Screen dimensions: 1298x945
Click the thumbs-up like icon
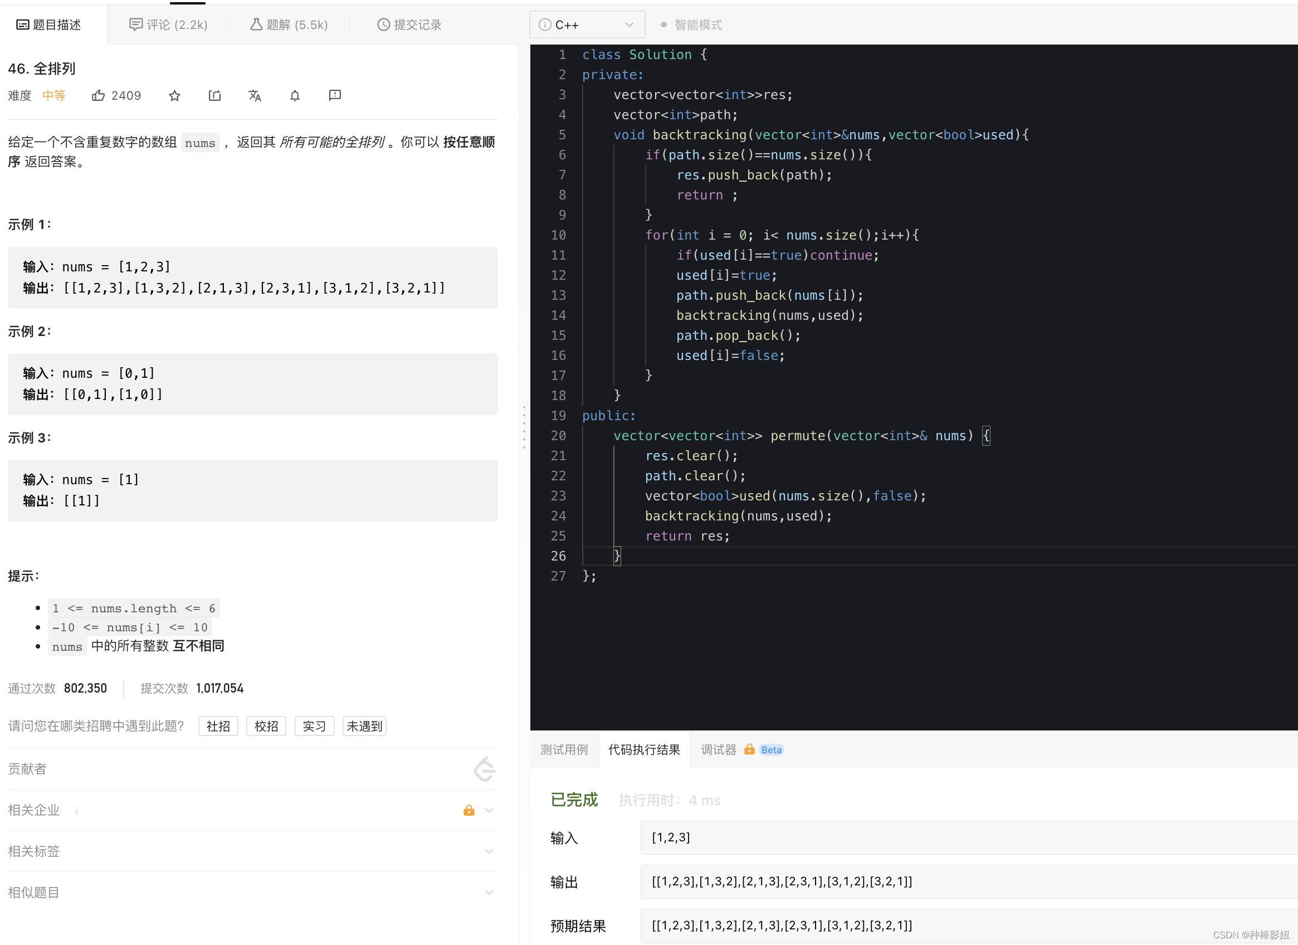tap(99, 96)
